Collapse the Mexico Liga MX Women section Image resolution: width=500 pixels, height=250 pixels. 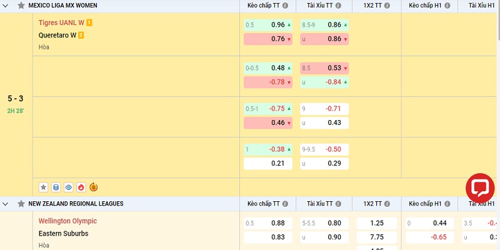[6, 5]
